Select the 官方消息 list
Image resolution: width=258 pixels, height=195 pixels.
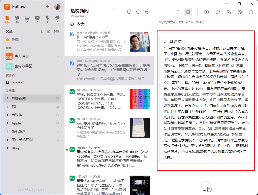(x=21, y=56)
